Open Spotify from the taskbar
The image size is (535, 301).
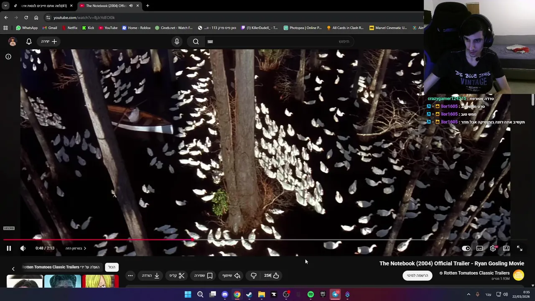coord(311,295)
